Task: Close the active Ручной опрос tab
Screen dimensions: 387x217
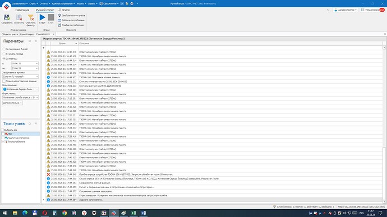Action: point(53,34)
